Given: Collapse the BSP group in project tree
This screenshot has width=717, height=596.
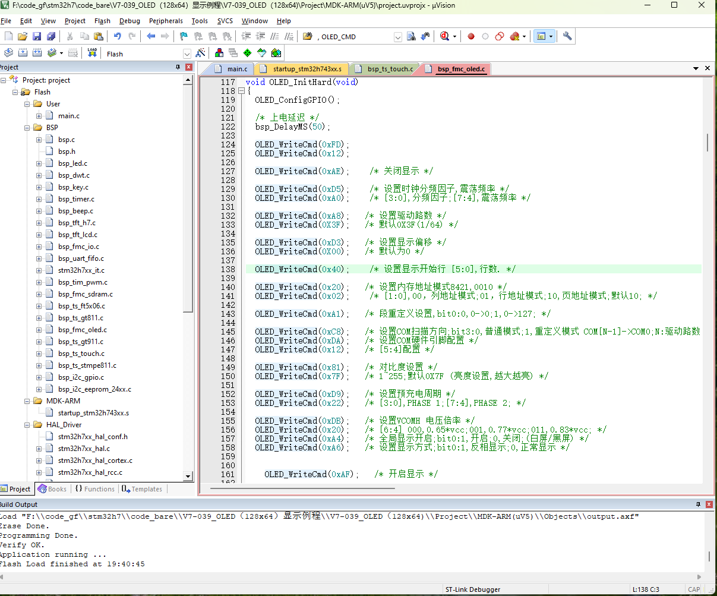Looking at the screenshot, I should (x=27, y=128).
